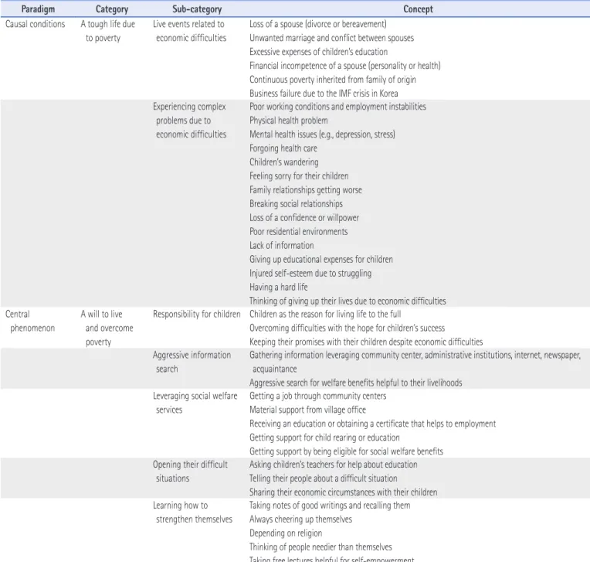Click 'Learning how to strengthen themselves' sub-category
This screenshot has width=590, height=562.
point(192,513)
